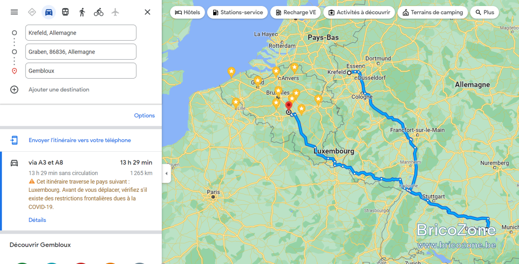Switch to flights mode
519x264 pixels.
[x=115, y=12]
